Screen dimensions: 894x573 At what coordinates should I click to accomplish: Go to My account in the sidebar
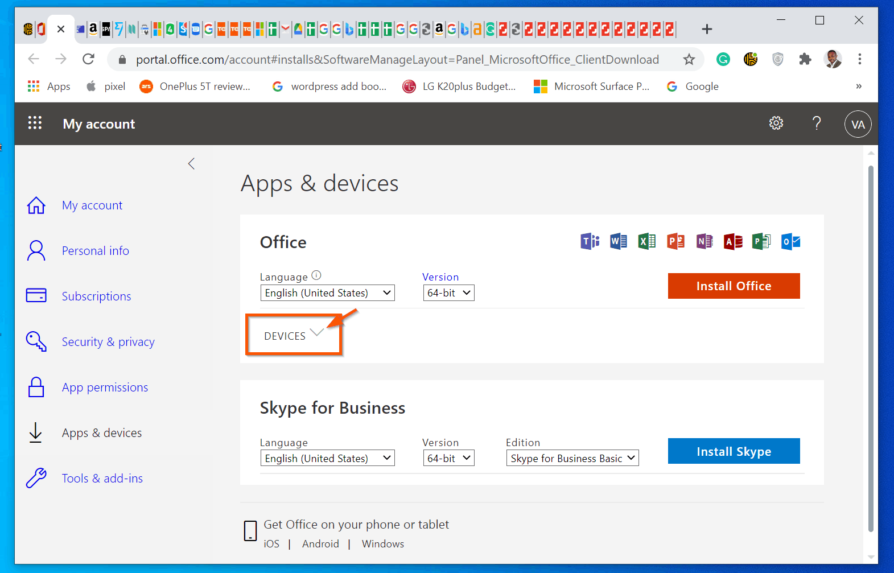click(x=92, y=205)
